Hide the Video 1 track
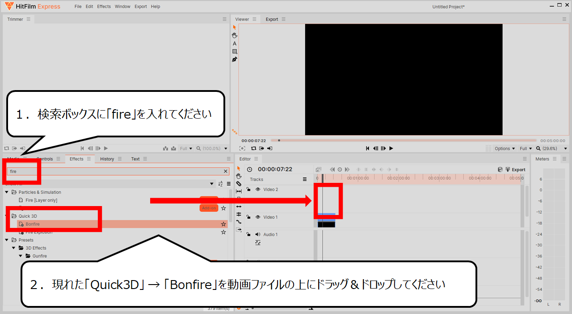 (258, 217)
